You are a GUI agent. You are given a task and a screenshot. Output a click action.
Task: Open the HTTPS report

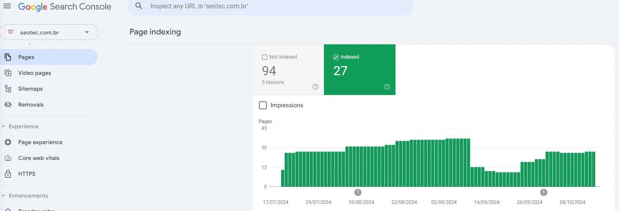(x=49, y=174)
